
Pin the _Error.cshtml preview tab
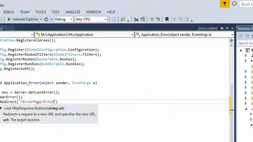click(222, 28)
